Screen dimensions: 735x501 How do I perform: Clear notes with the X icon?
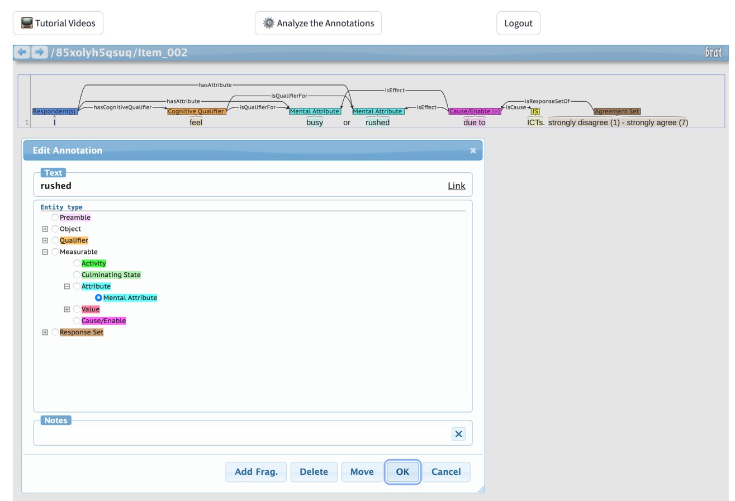458,434
